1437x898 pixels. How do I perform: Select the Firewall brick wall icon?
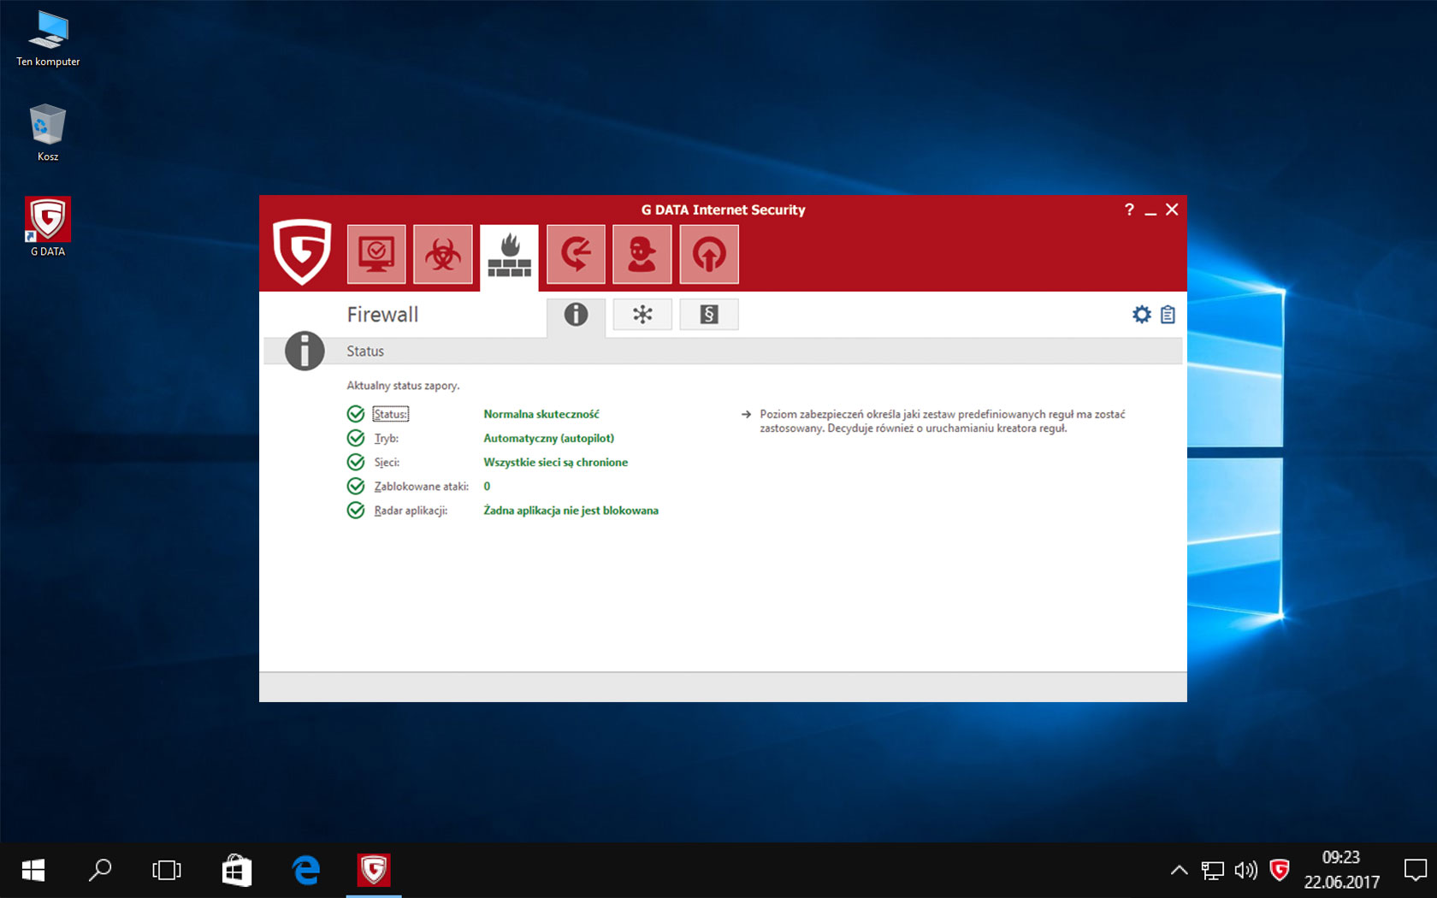509,256
